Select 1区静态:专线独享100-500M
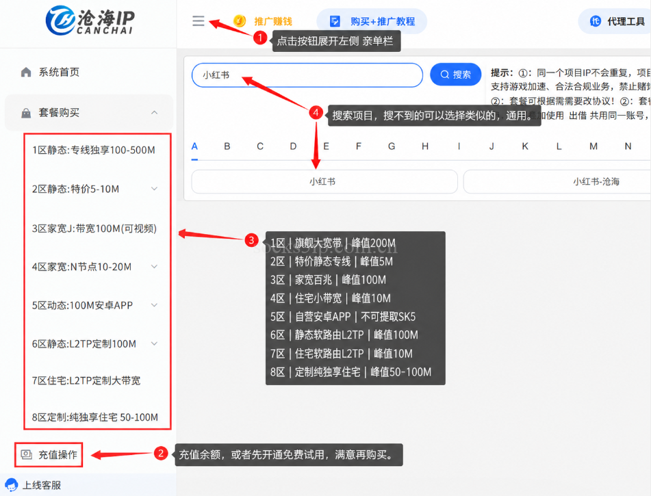The image size is (651, 496). [x=94, y=150]
